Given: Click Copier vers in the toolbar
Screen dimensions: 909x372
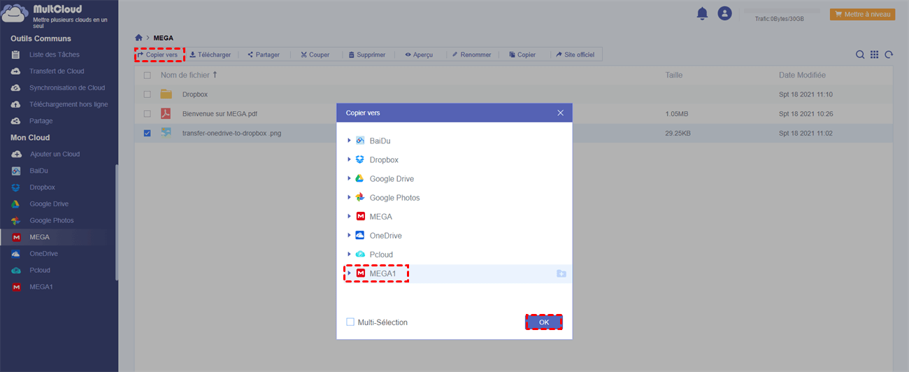Looking at the screenshot, I should click(159, 55).
